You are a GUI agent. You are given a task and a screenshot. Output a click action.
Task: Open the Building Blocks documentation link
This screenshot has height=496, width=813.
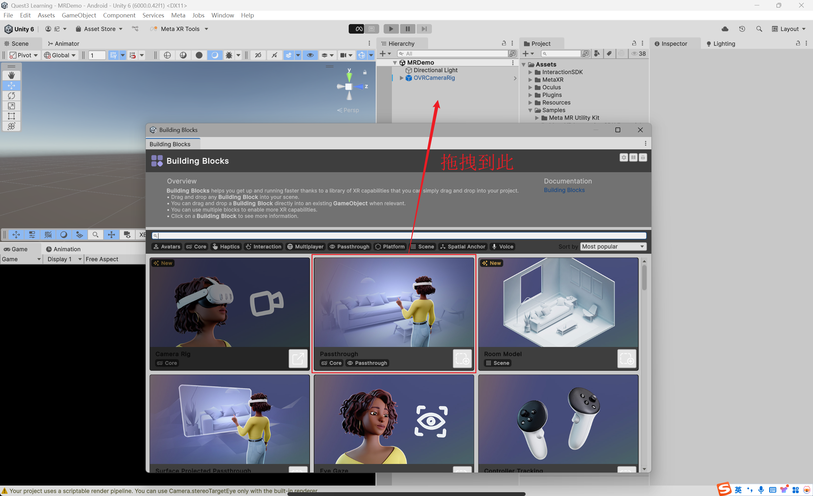coord(564,190)
